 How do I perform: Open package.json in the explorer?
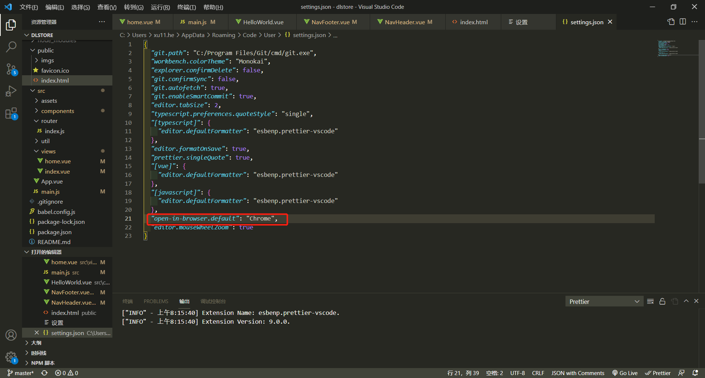(x=67, y=232)
